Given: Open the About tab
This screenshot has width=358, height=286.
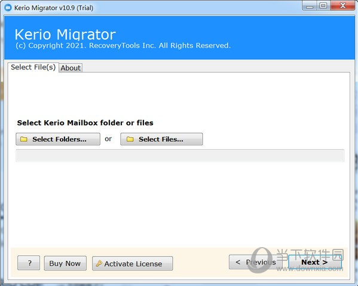Looking at the screenshot, I should 71,68.
